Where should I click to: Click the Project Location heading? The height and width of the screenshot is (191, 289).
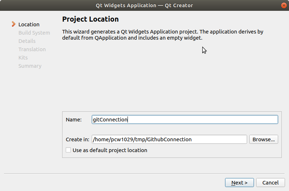(x=90, y=19)
